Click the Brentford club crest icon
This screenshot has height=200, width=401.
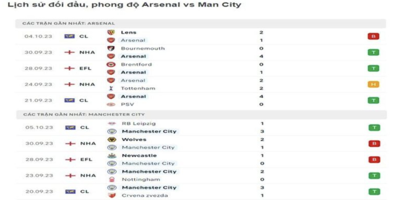coord(111,64)
